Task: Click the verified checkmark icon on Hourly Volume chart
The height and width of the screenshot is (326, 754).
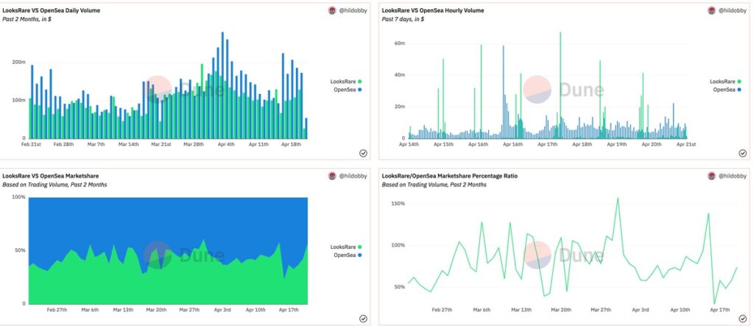Action: pos(742,153)
